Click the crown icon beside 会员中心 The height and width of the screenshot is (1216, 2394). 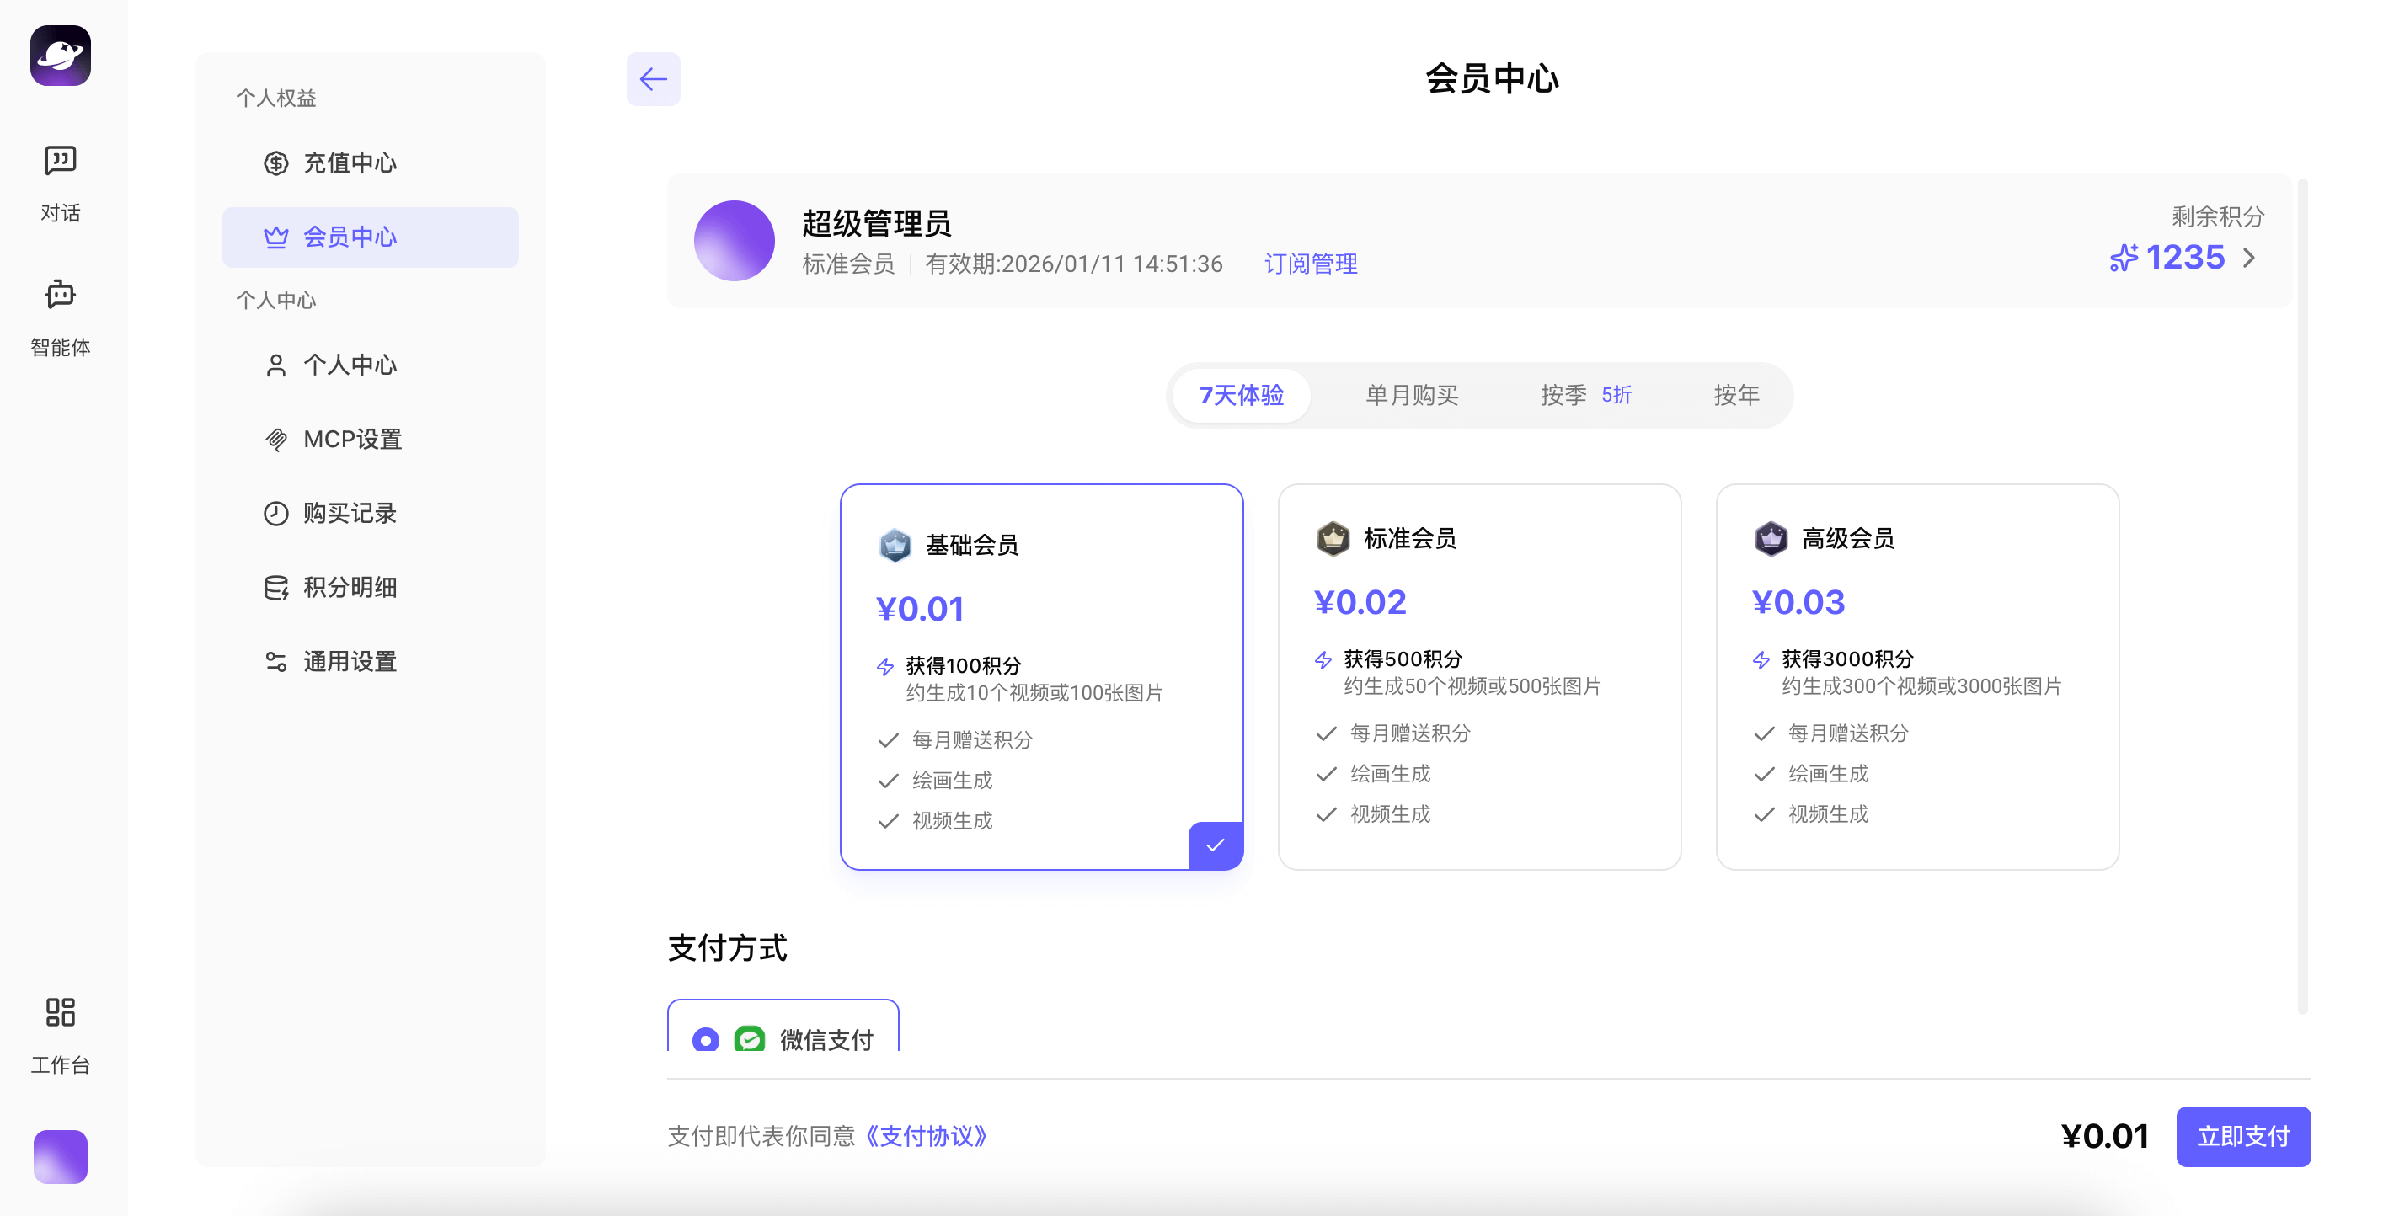tap(276, 237)
